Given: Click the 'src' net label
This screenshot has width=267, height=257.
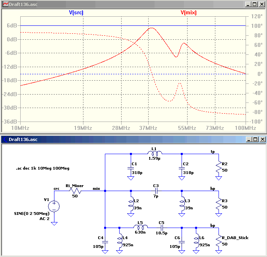Looking at the screenshot, I should click(x=56, y=189).
